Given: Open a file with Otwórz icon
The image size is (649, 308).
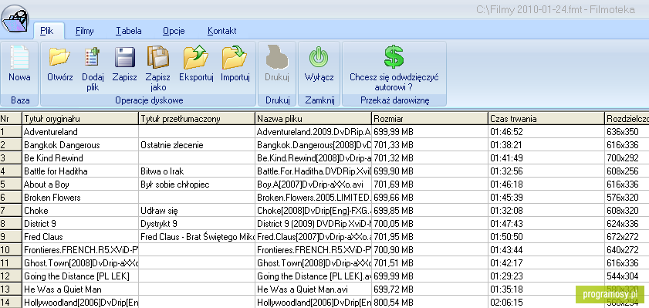Looking at the screenshot, I should click(59, 57).
